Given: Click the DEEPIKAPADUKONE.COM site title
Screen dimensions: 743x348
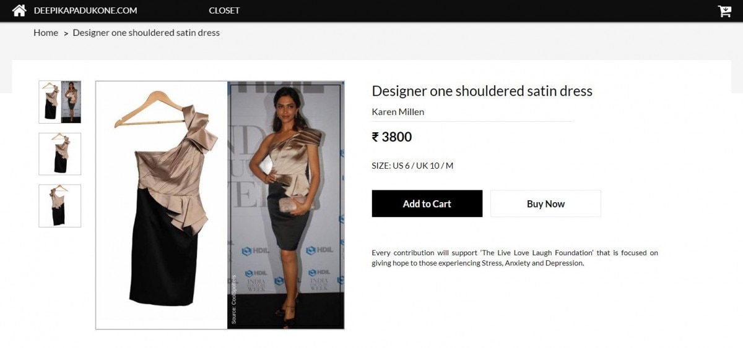Looking at the screenshot, I should coord(85,11).
